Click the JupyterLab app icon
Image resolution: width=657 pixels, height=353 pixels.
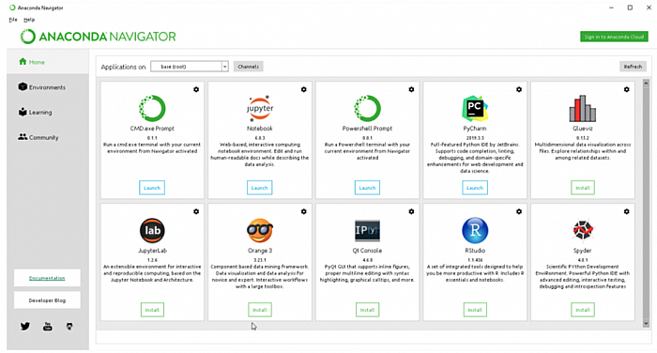(152, 231)
